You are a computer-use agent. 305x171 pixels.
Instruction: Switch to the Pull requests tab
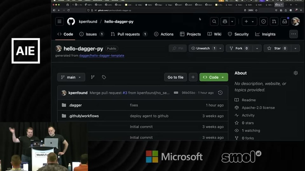click(129, 34)
